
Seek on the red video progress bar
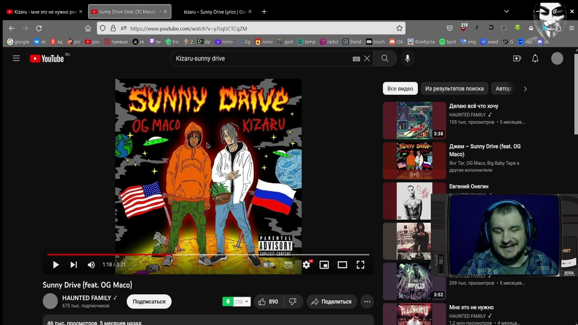click(208, 255)
